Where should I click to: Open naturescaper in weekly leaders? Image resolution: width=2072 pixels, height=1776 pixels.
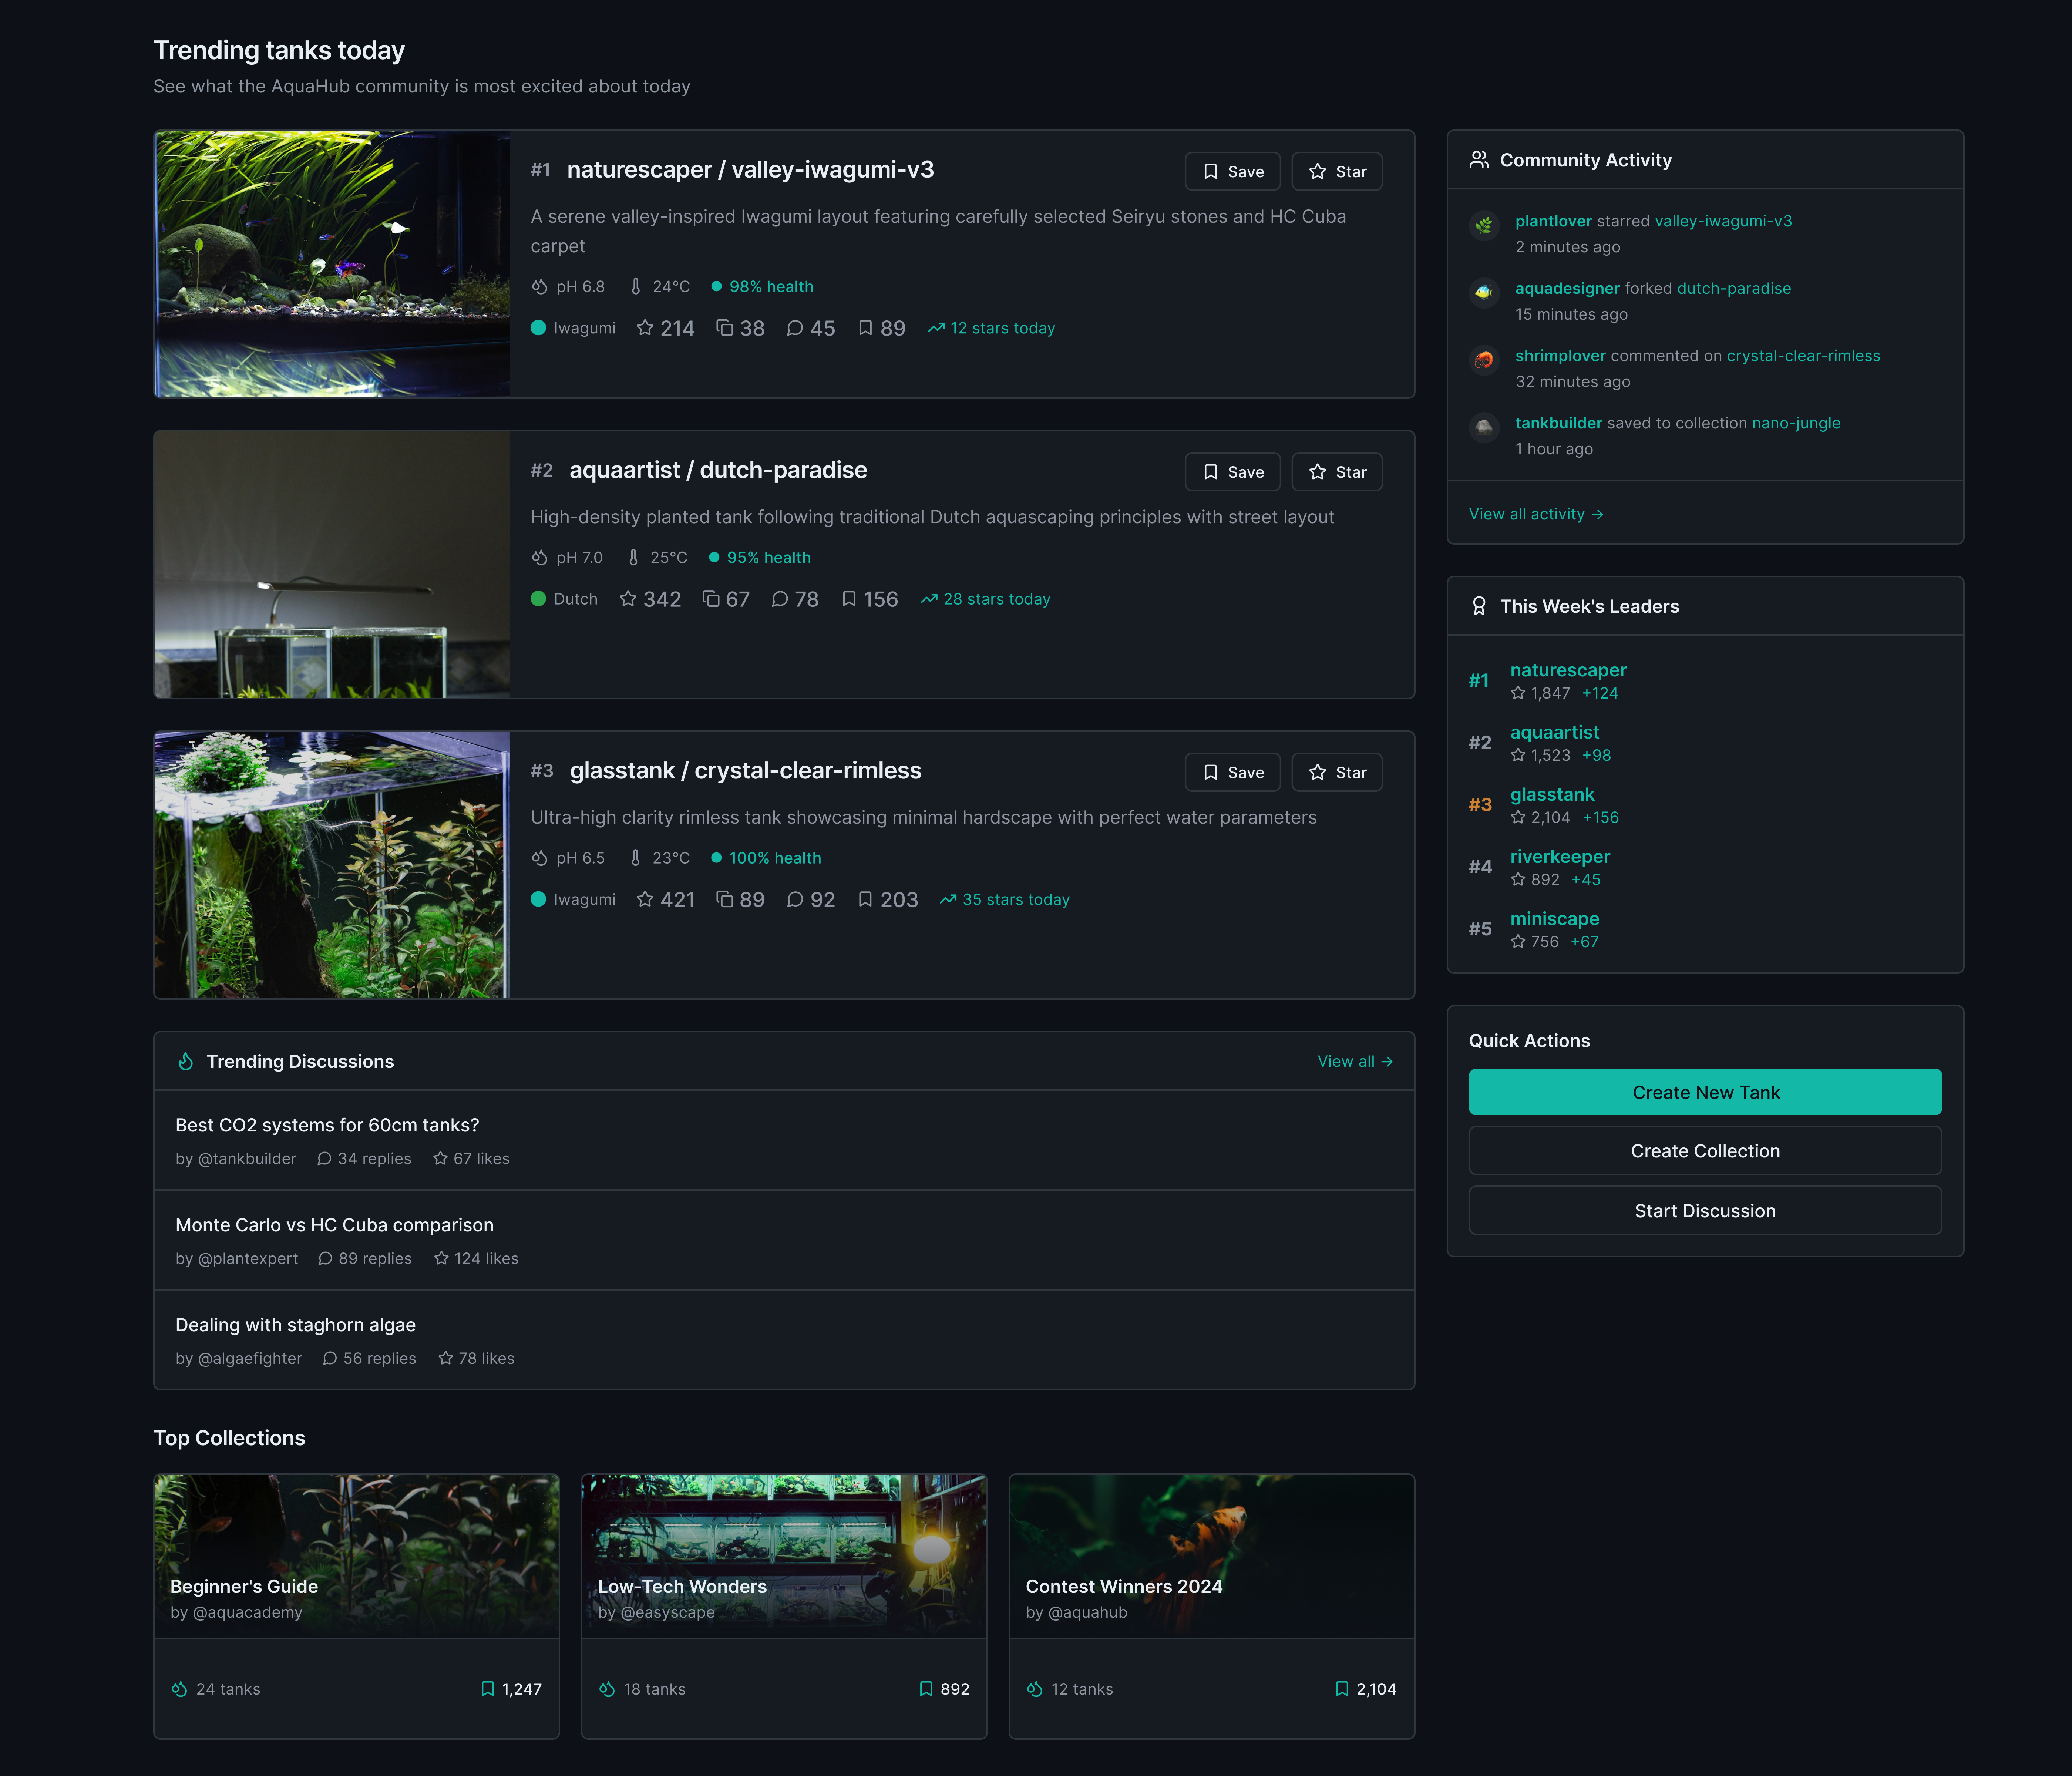[x=1568, y=670]
